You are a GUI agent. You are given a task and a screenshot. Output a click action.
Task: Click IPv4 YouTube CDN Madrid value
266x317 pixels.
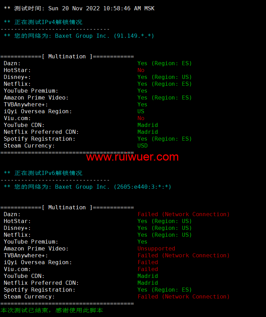[x=148, y=125]
